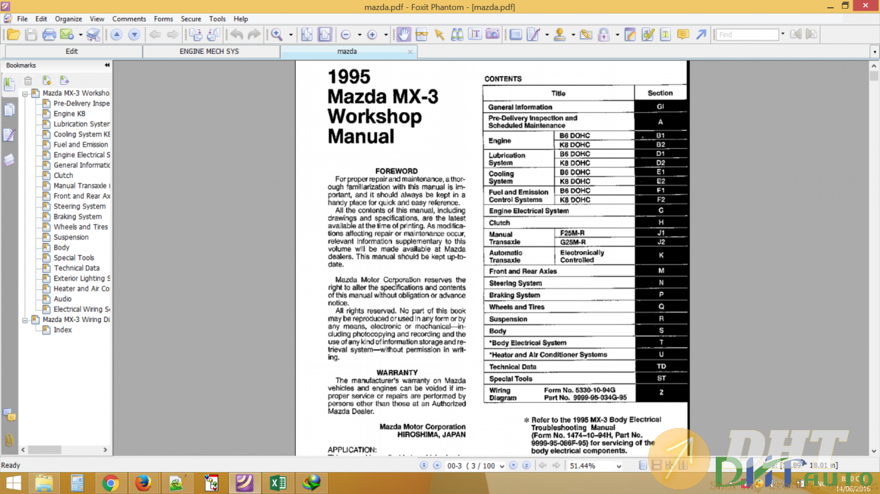Open the zoom tool dropdown arrow

pos(290,35)
